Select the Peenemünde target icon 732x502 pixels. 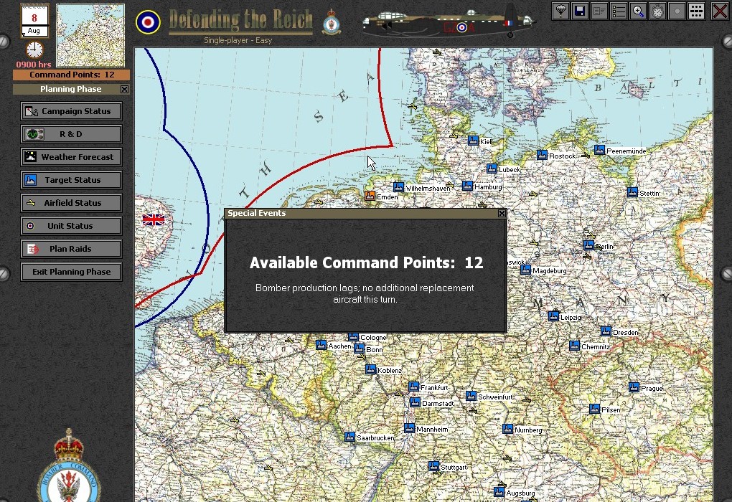pyautogui.click(x=599, y=150)
